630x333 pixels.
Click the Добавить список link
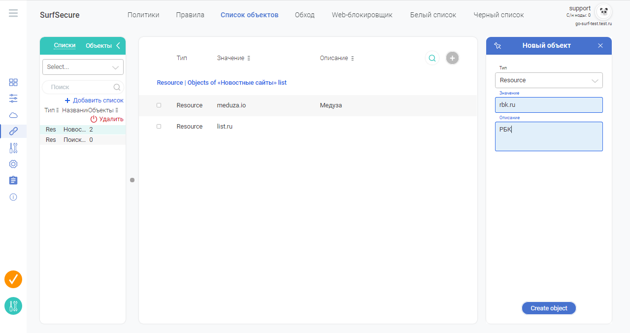(95, 100)
